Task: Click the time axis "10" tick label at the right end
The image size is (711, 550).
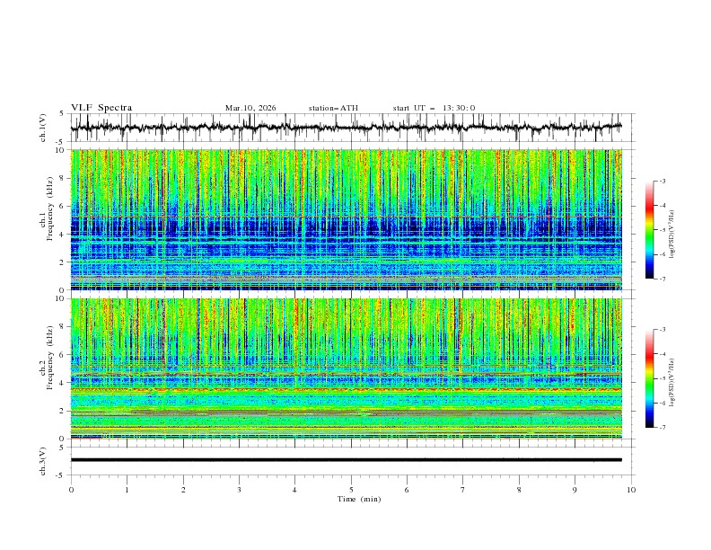Action: click(631, 490)
